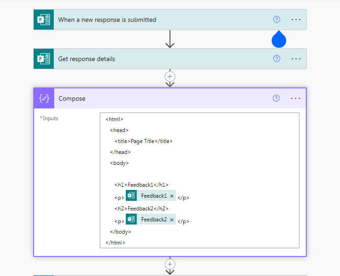Remove the Feedback2 token with its X

point(172,220)
